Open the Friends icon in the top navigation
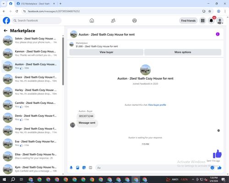The height and width of the screenshot is (183, 229). (x=113, y=21)
